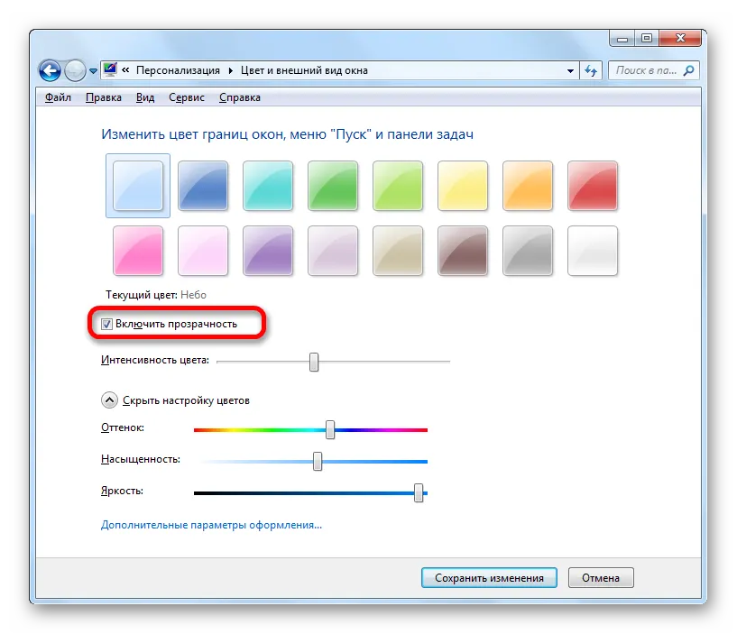Open the Сервис menu
This screenshot has height=634, width=737.
(187, 97)
